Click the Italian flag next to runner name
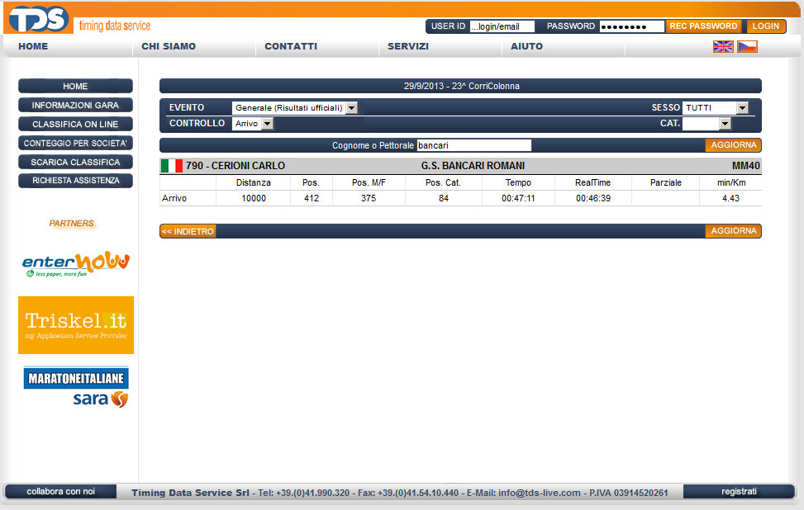Image resolution: width=804 pixels, height=510 pixels. click(171, 166)
